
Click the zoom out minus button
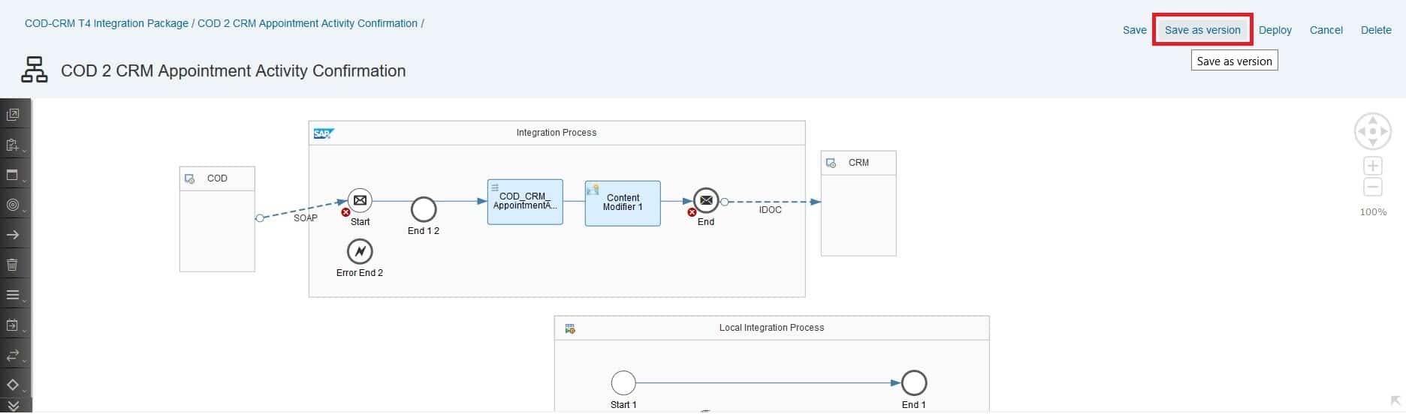click(x=1372, y=187)
